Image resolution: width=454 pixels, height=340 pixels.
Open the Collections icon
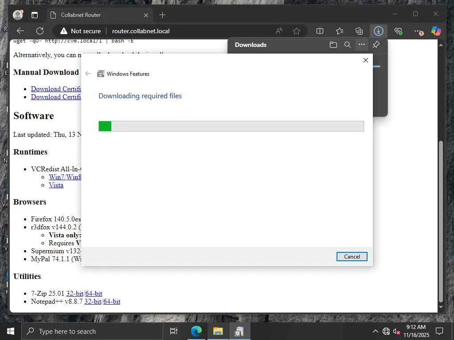click(359, 31)
